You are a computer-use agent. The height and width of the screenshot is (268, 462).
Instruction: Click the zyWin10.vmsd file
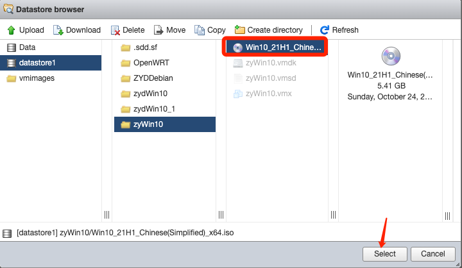pos(277,78)
